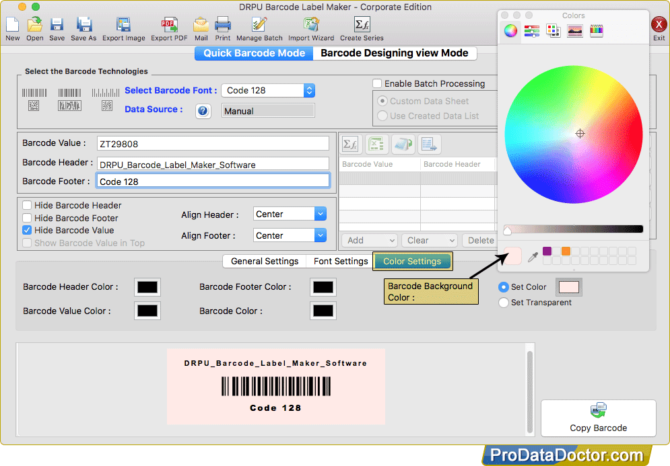Click the Save As icon

tap(83, 25)
